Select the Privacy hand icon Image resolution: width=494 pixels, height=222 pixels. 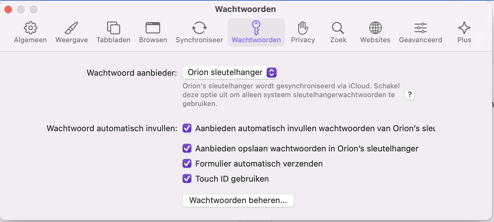[303, 28]
